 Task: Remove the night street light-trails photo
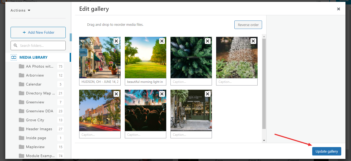(116, 94)
